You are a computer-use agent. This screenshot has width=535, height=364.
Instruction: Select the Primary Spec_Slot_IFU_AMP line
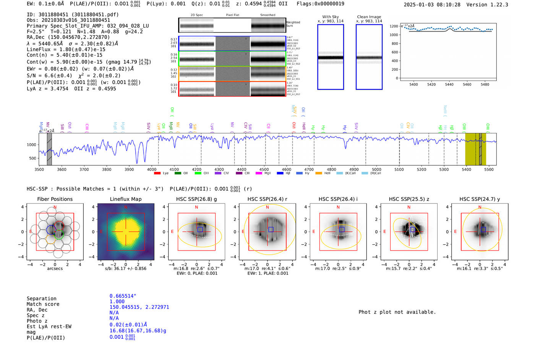[x=88, y=26]
